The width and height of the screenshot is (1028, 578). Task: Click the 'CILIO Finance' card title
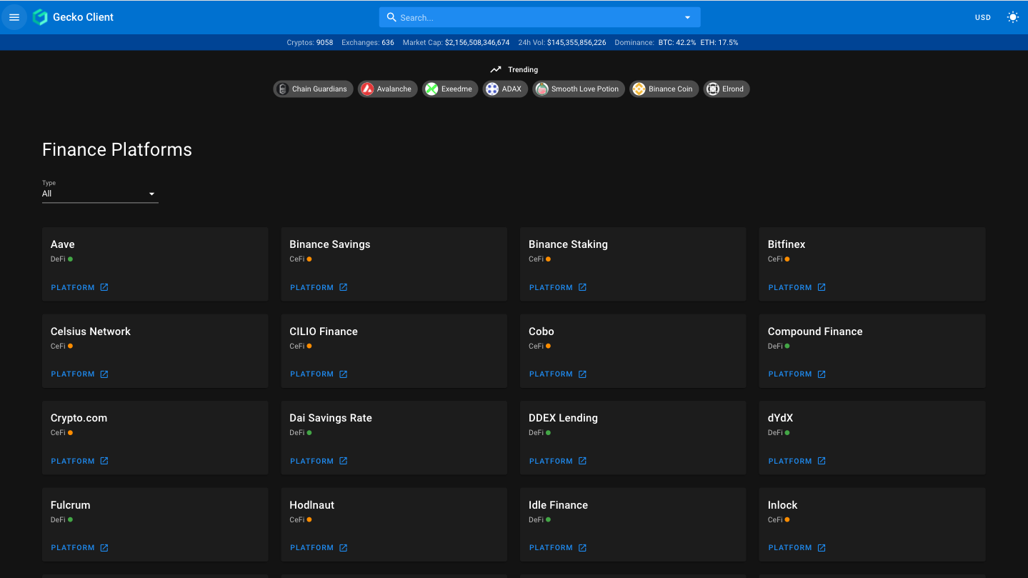(324, 332)
